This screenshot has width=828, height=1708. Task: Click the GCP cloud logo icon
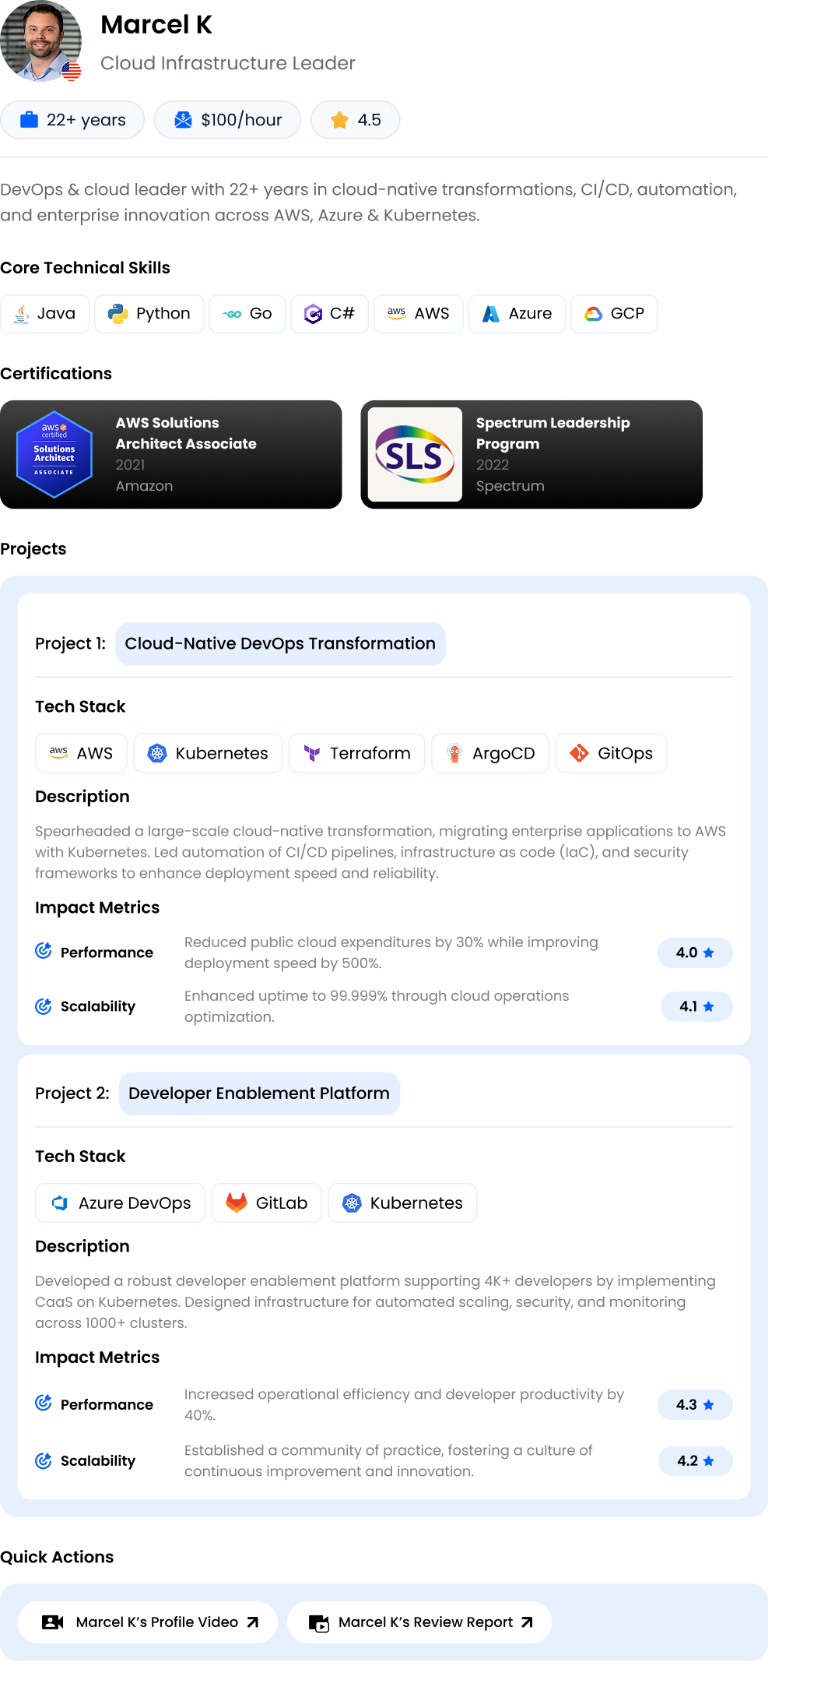[594, 314]
